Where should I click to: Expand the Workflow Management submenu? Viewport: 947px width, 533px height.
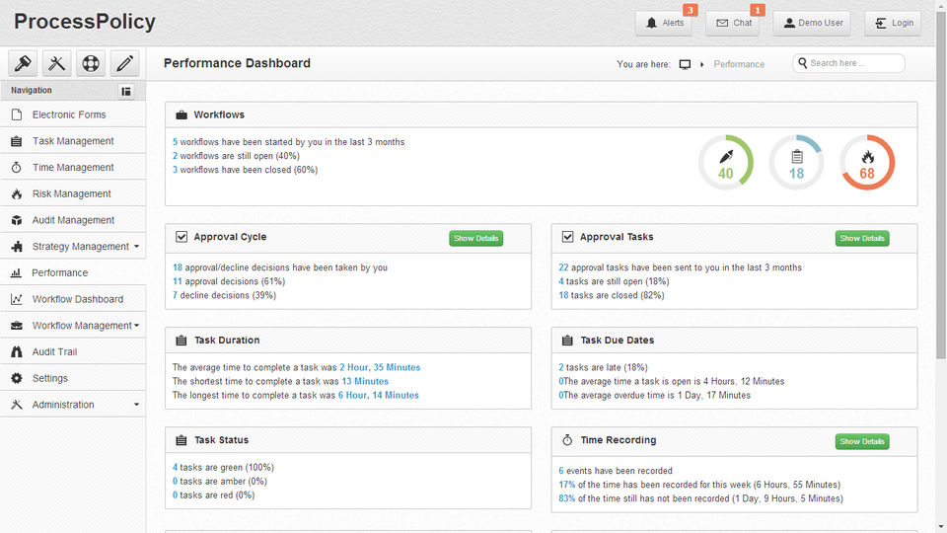(x=136, y=326)
